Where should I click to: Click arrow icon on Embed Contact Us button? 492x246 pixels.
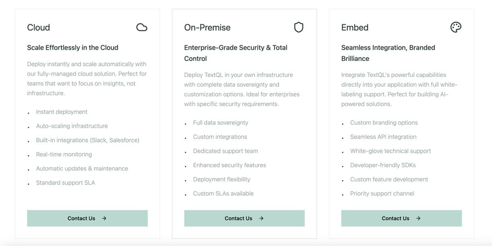click(x=418, y=218)
